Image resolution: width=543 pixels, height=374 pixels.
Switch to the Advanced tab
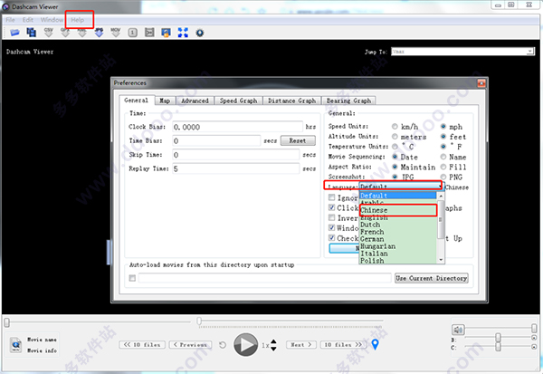click(x=195, y=101)
